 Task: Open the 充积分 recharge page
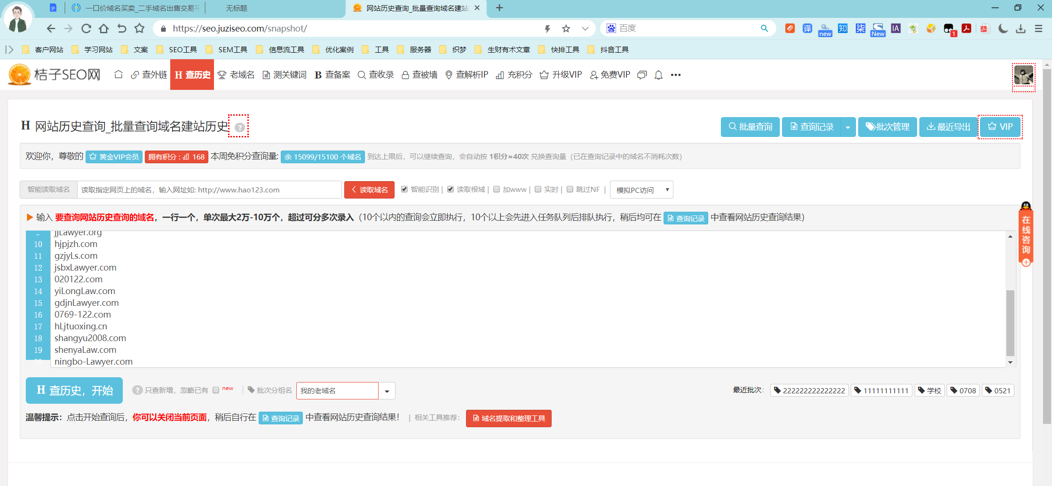pos(513,74)
